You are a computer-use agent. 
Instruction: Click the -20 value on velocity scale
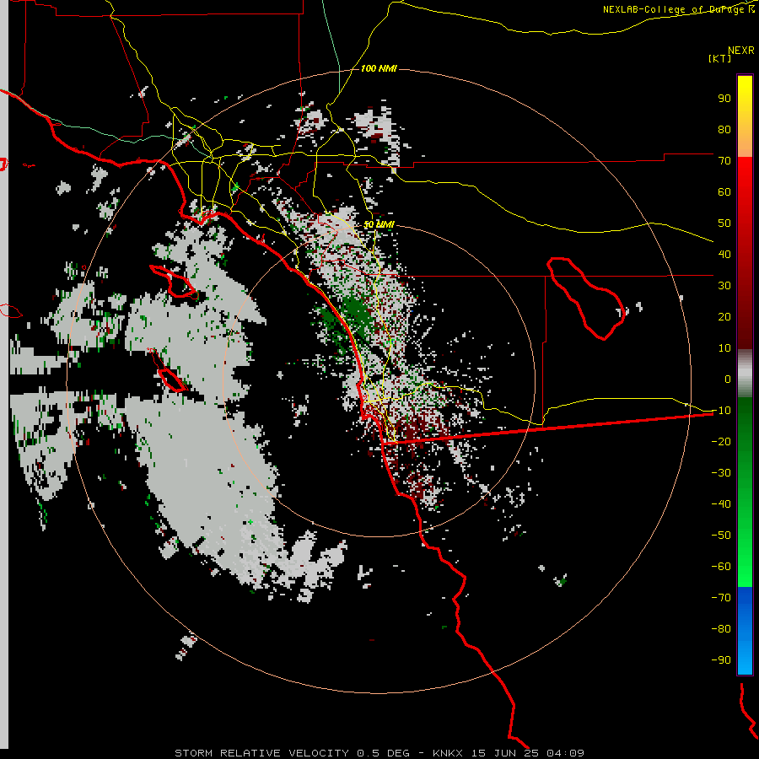pyautogui.click(x=721, y=441)
